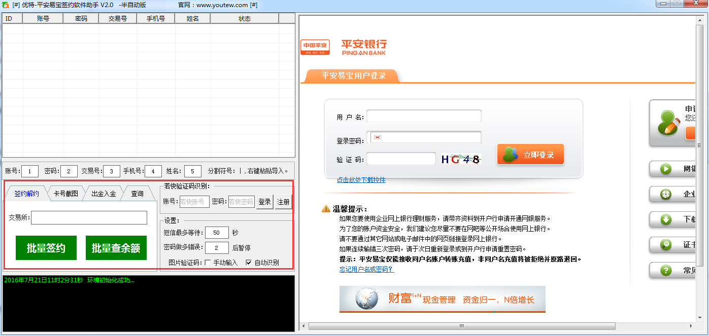Click the 密码 column index field showing 2
This screenshot has width=709, height=336.
(x=69, y=171)
